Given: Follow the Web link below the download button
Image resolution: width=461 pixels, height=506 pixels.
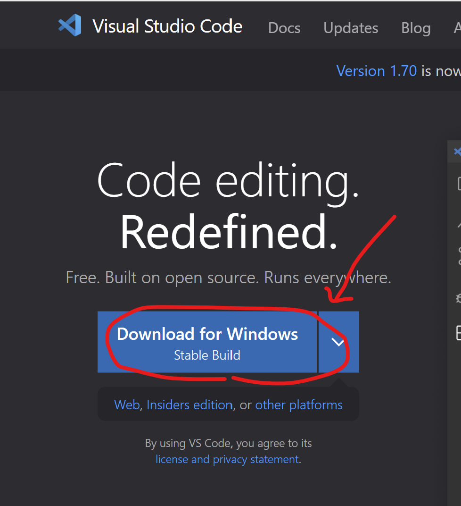Looking at the screenshot, I should coord(126,405).
